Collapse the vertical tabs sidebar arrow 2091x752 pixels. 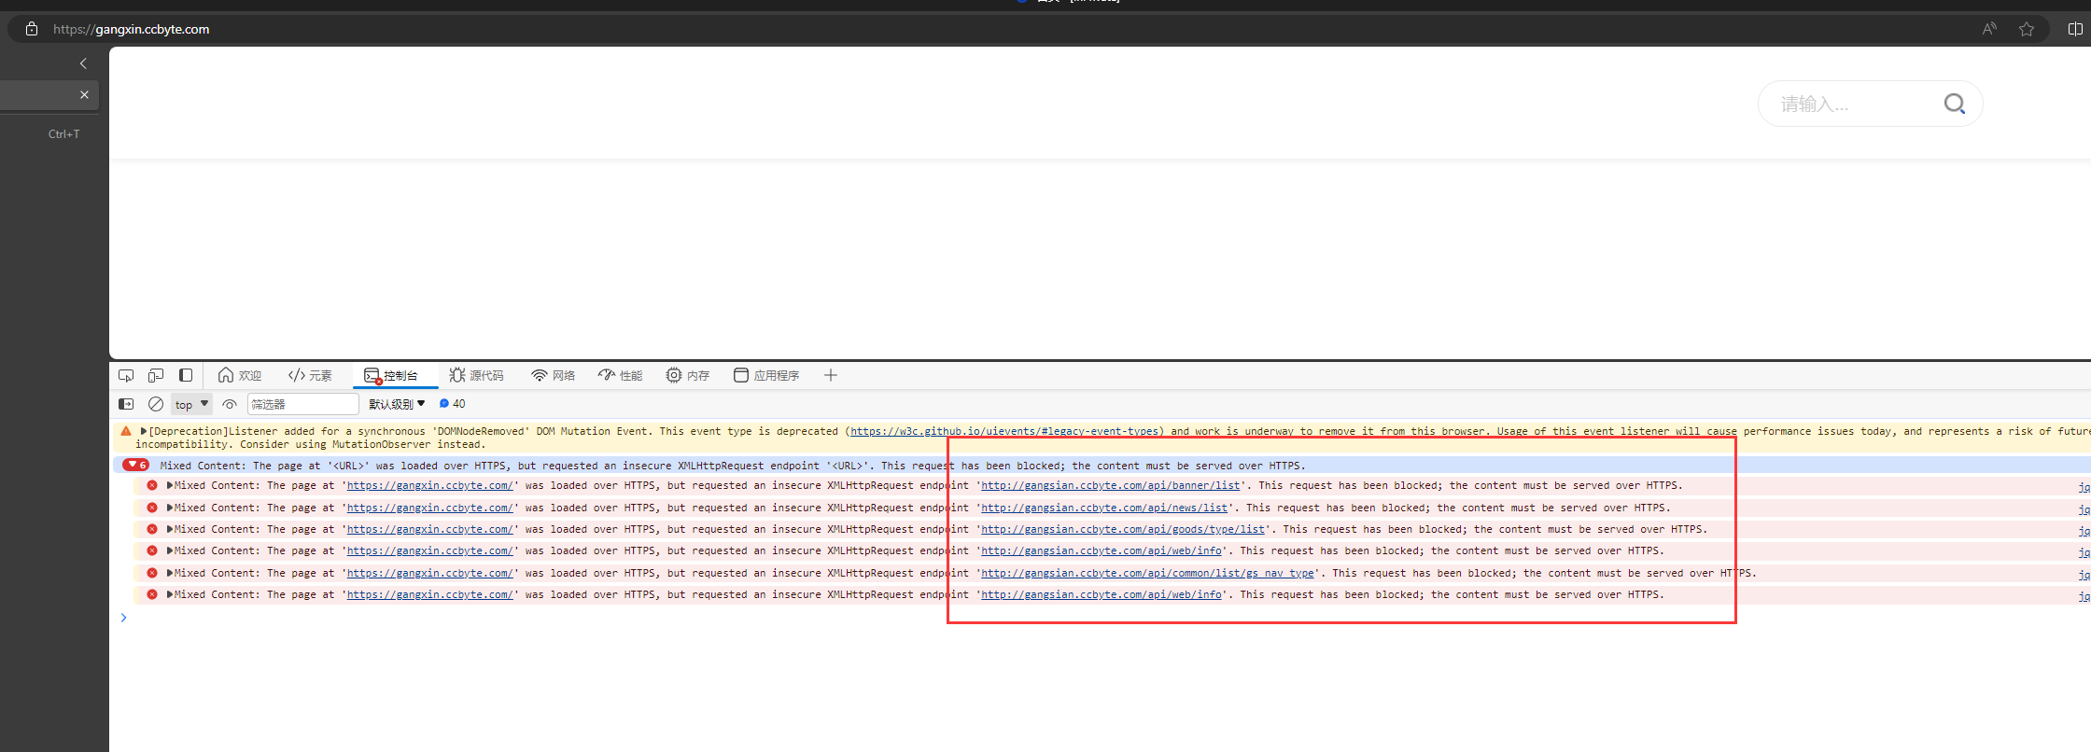[83, 63]
